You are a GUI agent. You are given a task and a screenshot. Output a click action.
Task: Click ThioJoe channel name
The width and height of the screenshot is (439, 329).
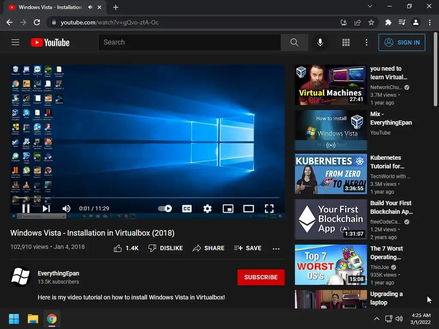pos(380,267)
